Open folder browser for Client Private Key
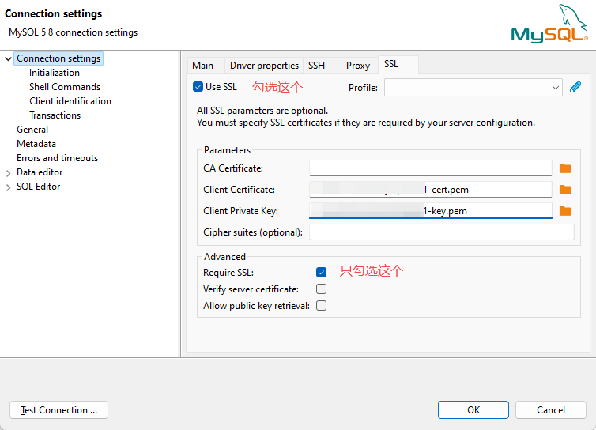This screenshot has height=430, width=596. tap(564, 211)
